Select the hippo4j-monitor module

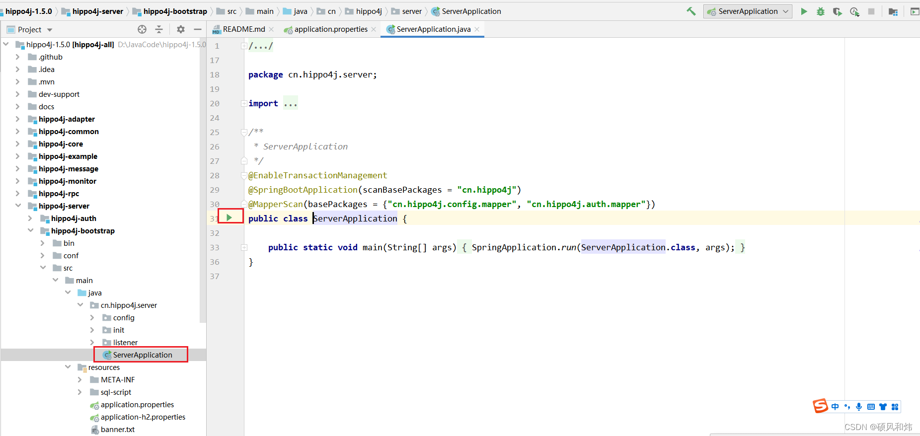68,181
